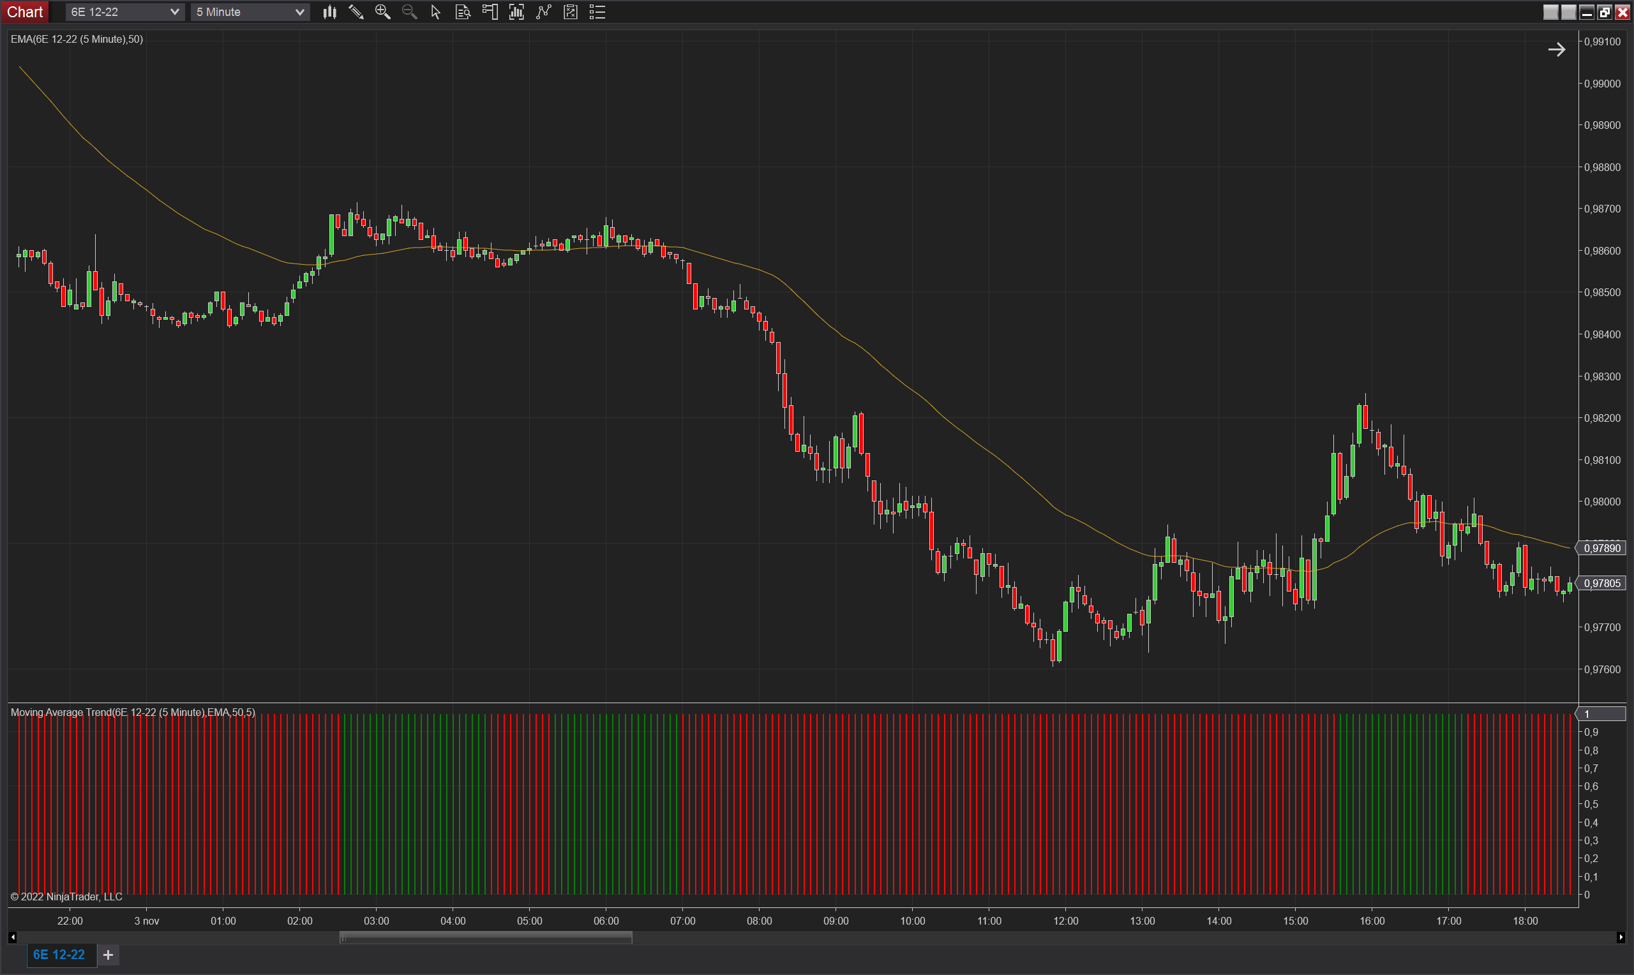Click the right arrow return-to-latest-bar icon
The image size is (1634, 975).
click(x=1557, y=50)
